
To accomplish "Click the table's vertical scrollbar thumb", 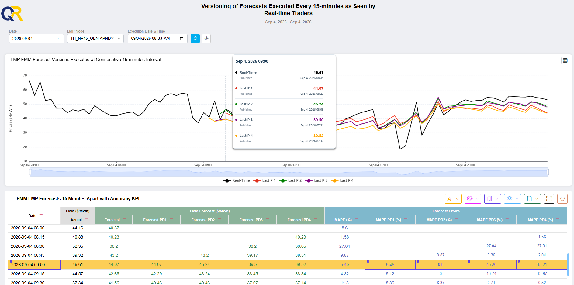I will pos(568,265).
